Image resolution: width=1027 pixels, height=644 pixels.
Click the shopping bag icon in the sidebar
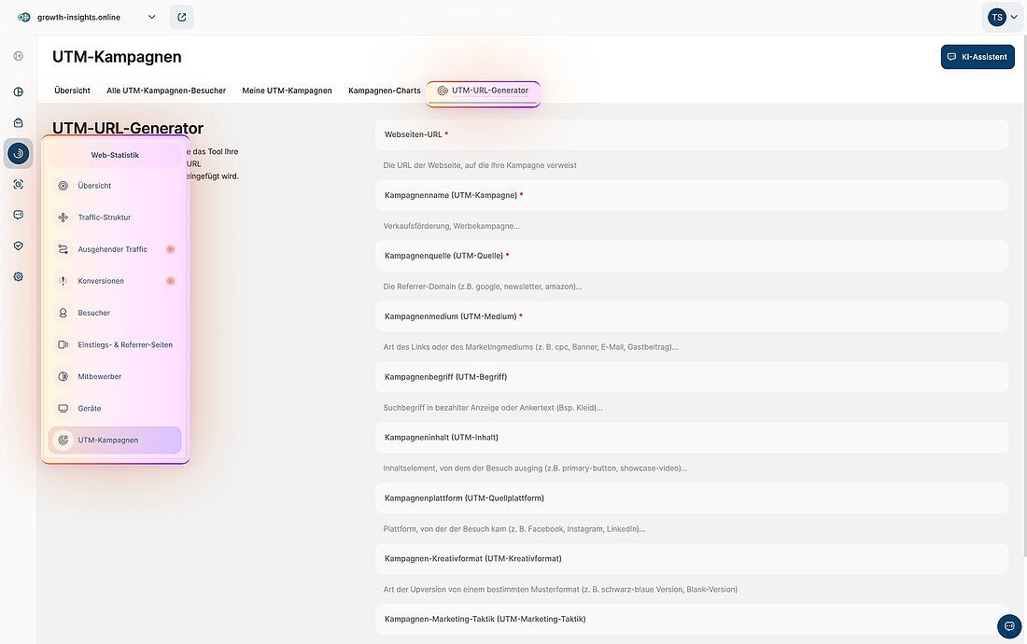click(18, 121)
